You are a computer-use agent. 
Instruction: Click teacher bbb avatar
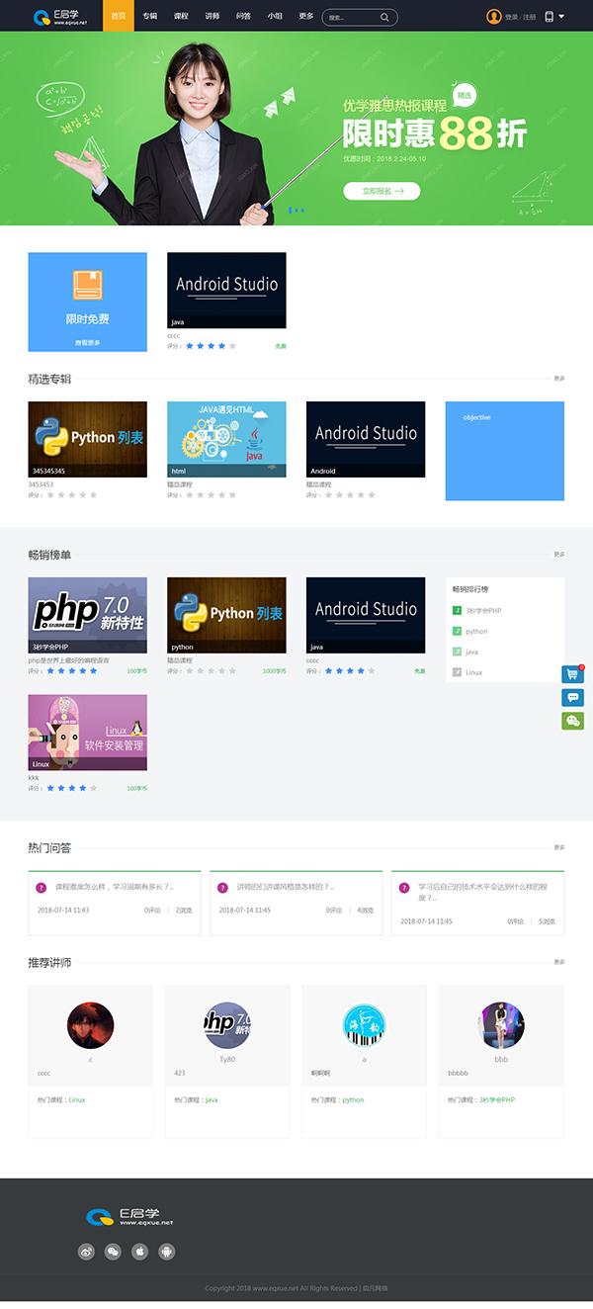[x=501, y=1025]
